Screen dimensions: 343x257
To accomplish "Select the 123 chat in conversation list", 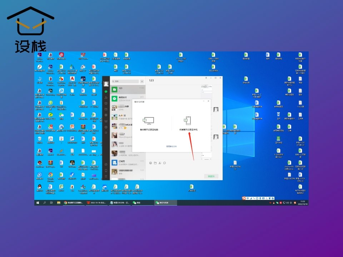I will [127, 89].
